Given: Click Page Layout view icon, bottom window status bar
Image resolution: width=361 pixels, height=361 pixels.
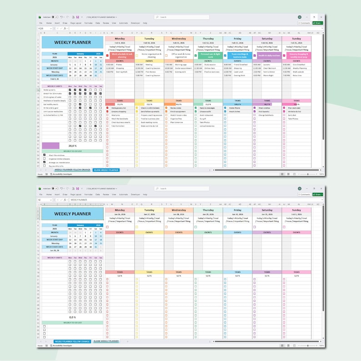Looking at the screenshot, I should (x=288, y=346).
